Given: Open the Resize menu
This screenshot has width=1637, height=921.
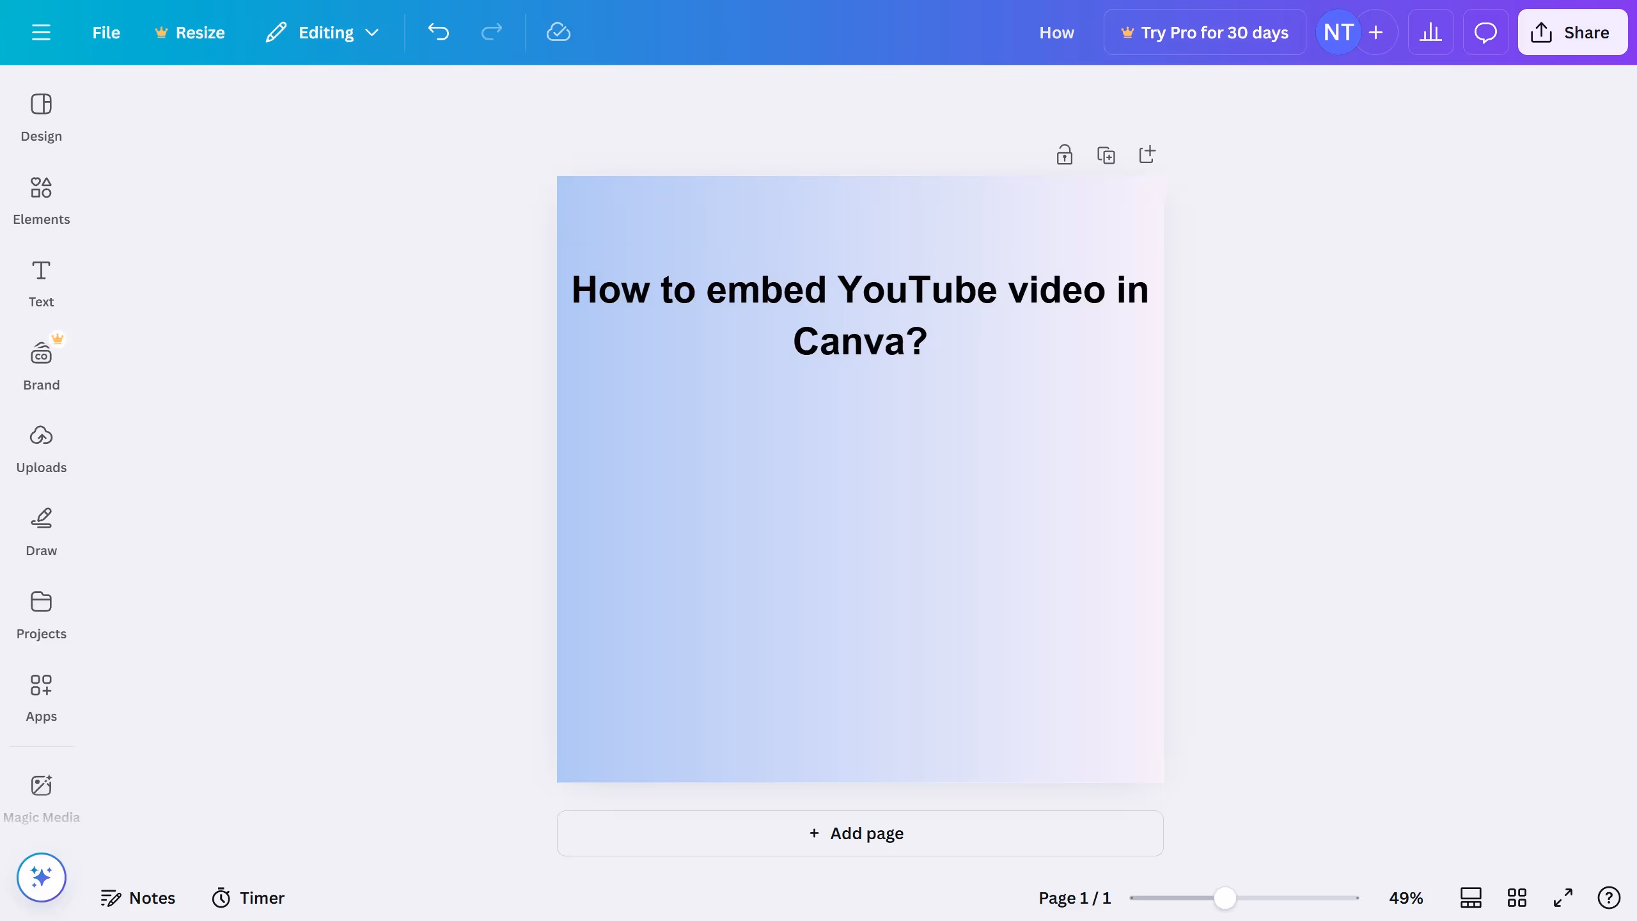Looking at the screenshot, I should point(189,32).
